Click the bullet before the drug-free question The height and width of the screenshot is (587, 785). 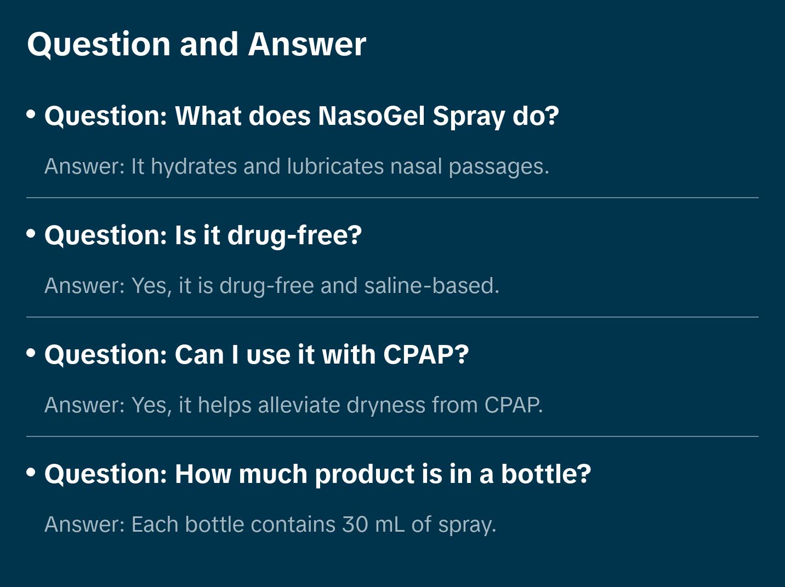click(x=31, y=233)
